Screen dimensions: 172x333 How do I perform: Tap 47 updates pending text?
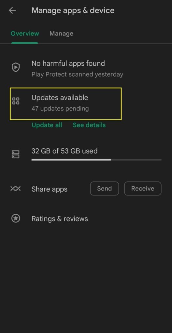coord(60,109)
